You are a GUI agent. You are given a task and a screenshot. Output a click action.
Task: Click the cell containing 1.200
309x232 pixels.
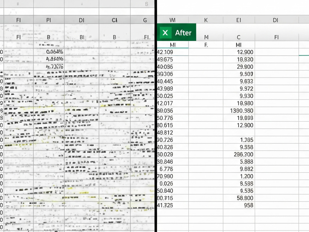pos(239,176)
